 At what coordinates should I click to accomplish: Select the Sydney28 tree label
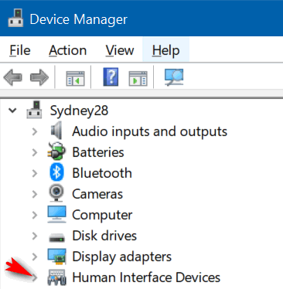click(x=79, y=111)
